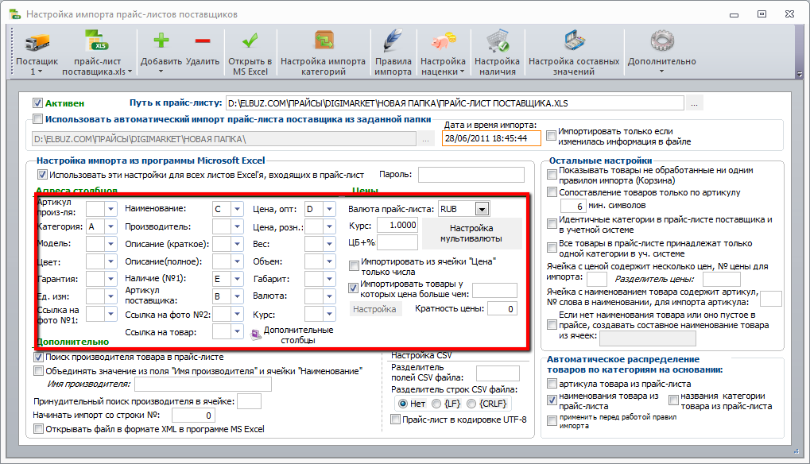Toggle Импортировать только если изменилась информация checkbox
This screenshot has height=464, width=810.
(x=551, y=136)
